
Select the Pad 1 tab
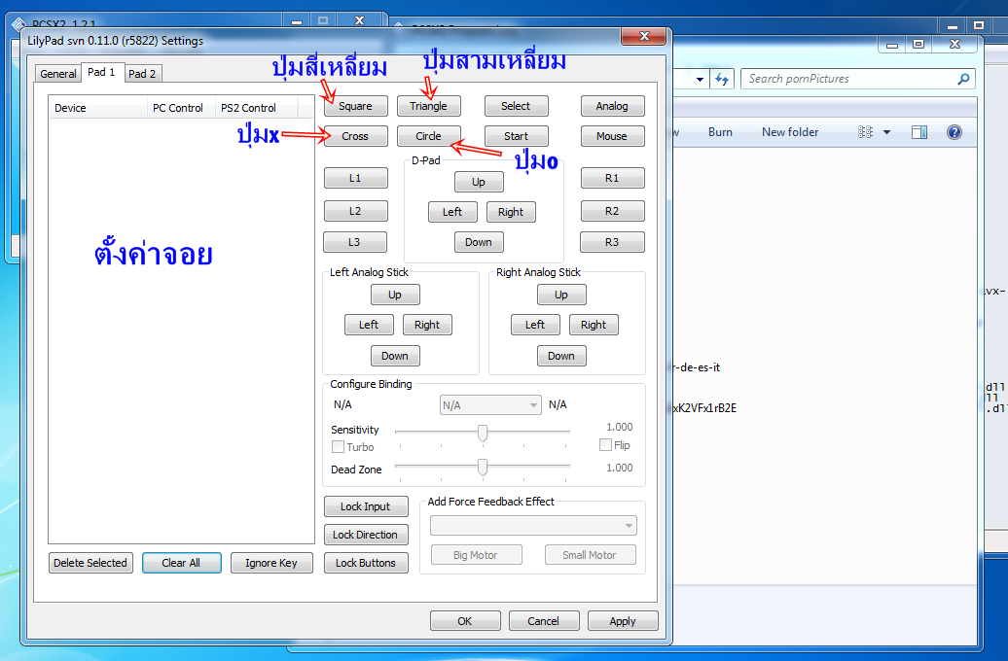(x=101, y=72)
